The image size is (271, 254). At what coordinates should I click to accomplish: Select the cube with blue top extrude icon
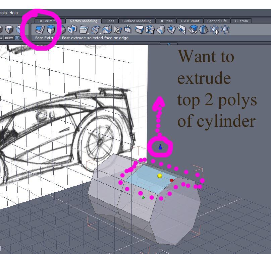coord(51,29)
